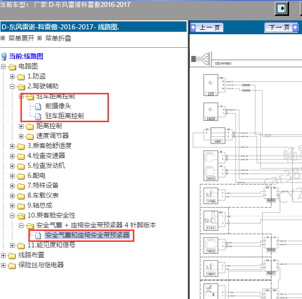Click connector R639 in wiring diagram
Screen dimensions: 302x299
tap(271, 201)
